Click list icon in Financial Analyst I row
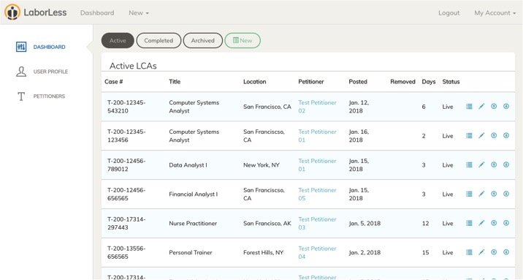This screenshot has height=280, width=523. tap(469, 194)
